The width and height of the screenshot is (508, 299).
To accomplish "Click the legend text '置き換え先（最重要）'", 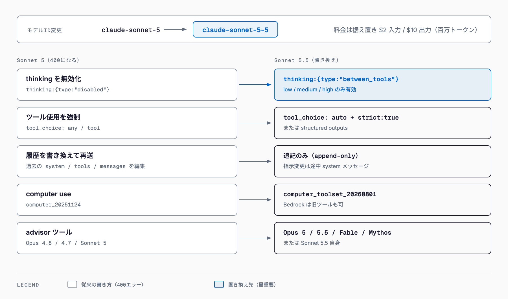I will (x=252, y=285).
